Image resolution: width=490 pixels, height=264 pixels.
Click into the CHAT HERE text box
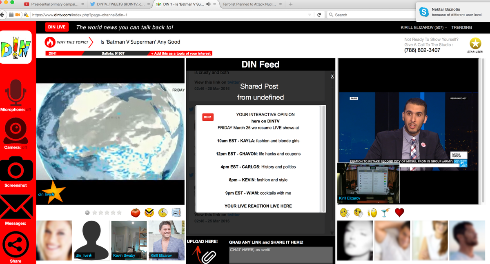(281, 255)
